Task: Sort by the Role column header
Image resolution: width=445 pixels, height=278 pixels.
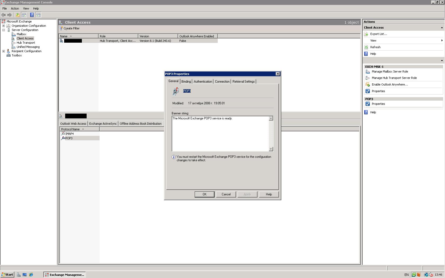Action: (118, 36)
